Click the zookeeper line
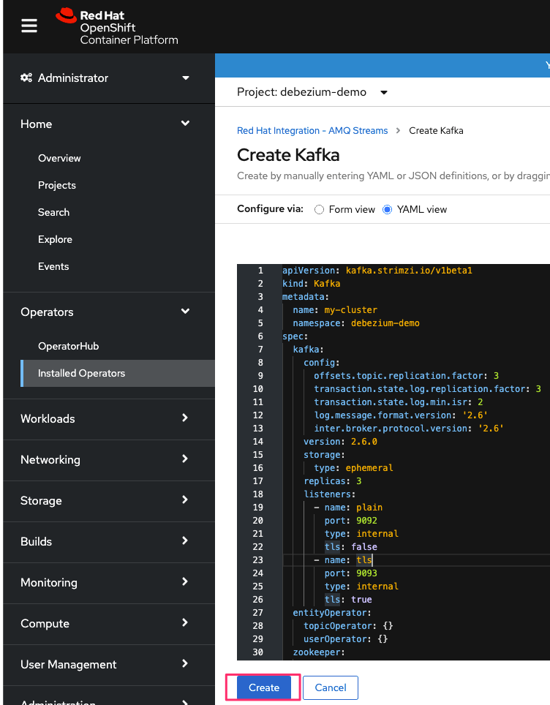Viewport: 550px width, 705px height. [x=319, y=652]
